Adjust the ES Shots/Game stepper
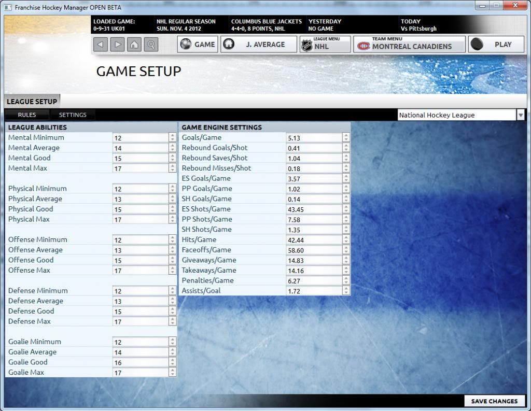This screenshot has height=411, width=531. pos(346,209)
